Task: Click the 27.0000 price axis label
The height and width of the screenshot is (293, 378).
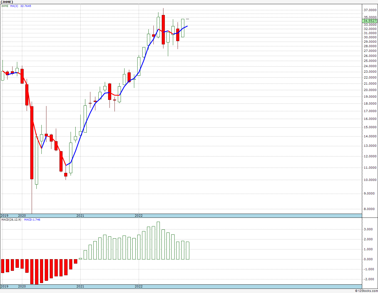Action: [x=370, y=51]
